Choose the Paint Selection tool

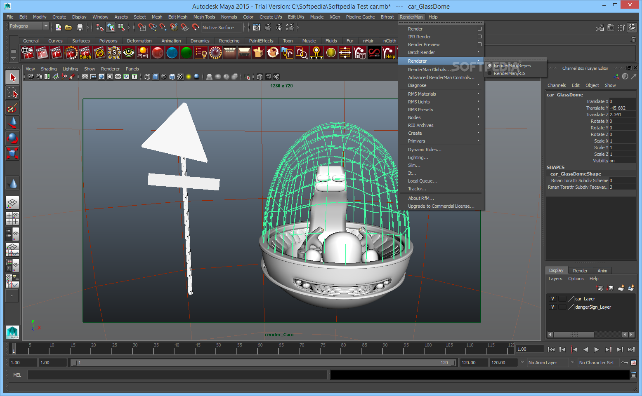12,108
